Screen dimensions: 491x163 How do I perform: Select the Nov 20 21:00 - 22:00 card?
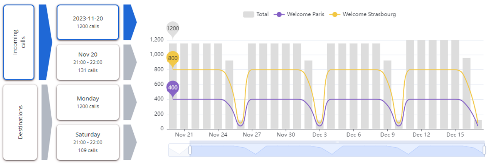click(x=87, y=62)
